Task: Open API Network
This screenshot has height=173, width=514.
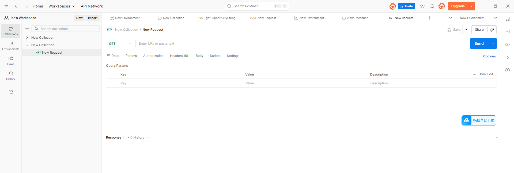Action: tap(92, 6)
